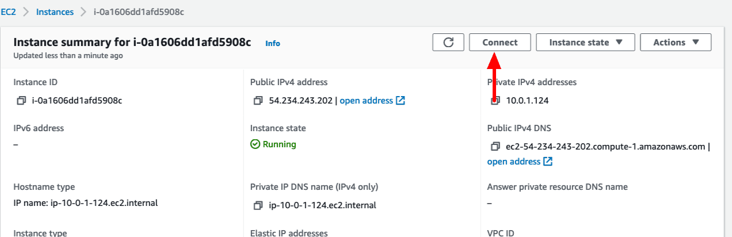Click external link icon beside public IP
This screenshot has height=237, width=732.
[x=401, y=101]
